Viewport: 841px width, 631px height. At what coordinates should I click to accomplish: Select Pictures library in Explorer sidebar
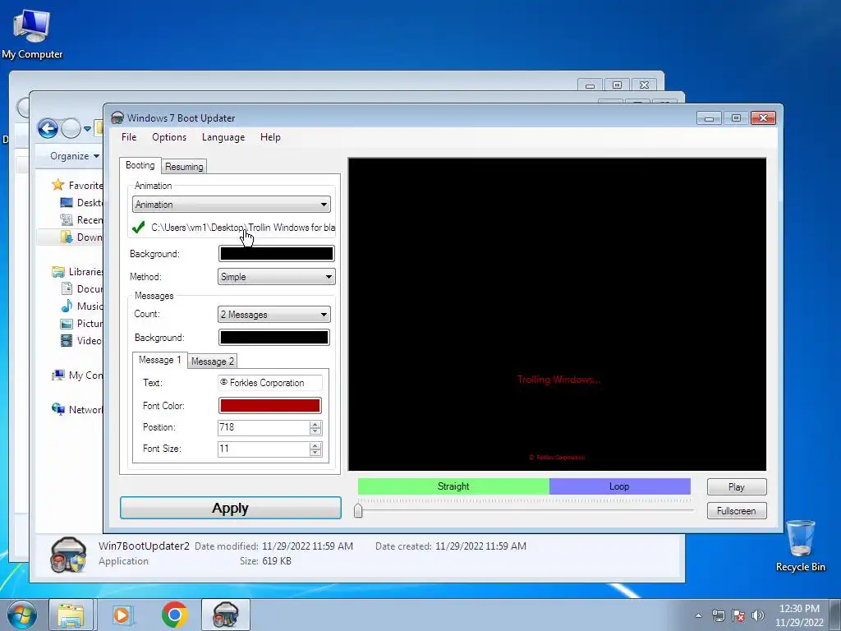pyautogui.click(x=81, y=323)
